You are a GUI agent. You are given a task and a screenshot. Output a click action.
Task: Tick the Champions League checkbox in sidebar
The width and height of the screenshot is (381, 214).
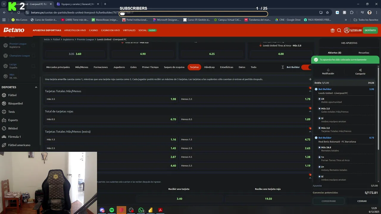[33, 56]
